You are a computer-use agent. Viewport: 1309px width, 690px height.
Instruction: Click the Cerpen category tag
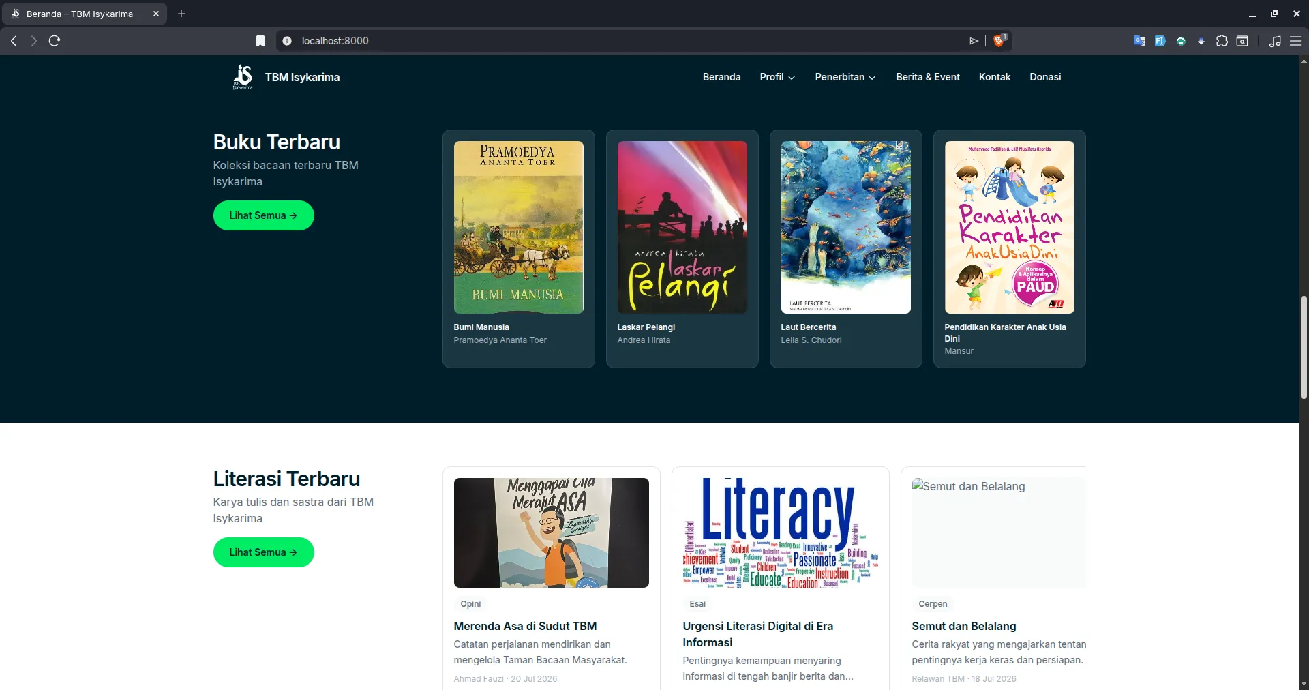pos(933,604)
